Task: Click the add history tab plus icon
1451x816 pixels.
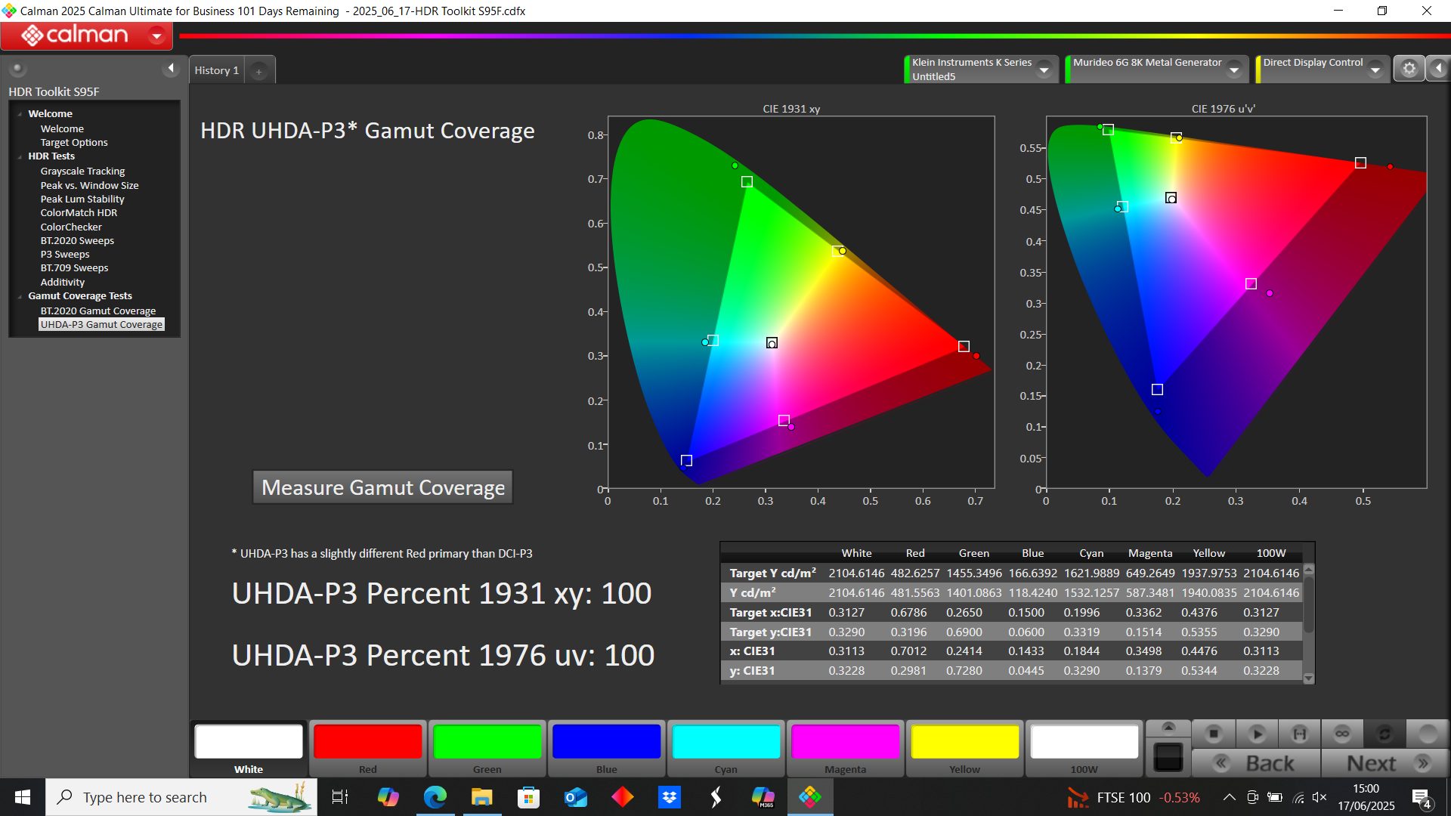Action: tap(258, 71)
